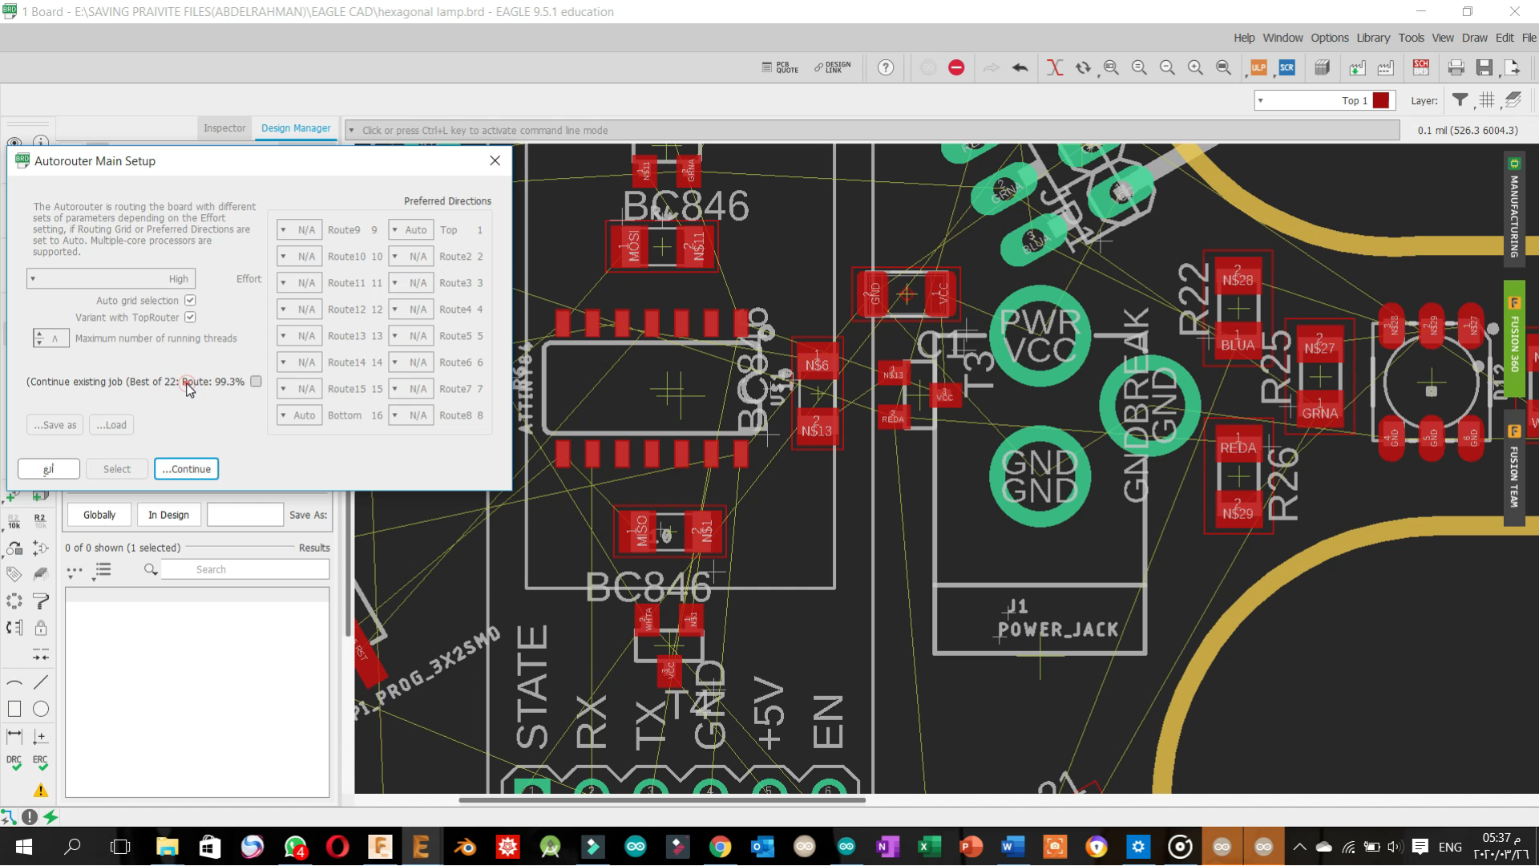The width and height of the screenshot is (1539, 866).
Task: Run the DRC check tool
Action: click(14, 763)
